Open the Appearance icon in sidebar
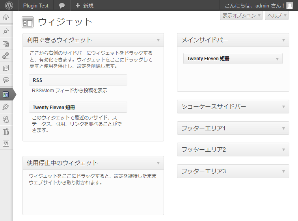Image resolution: width=298 pixels, height=221 pixels. click(6, 95)
